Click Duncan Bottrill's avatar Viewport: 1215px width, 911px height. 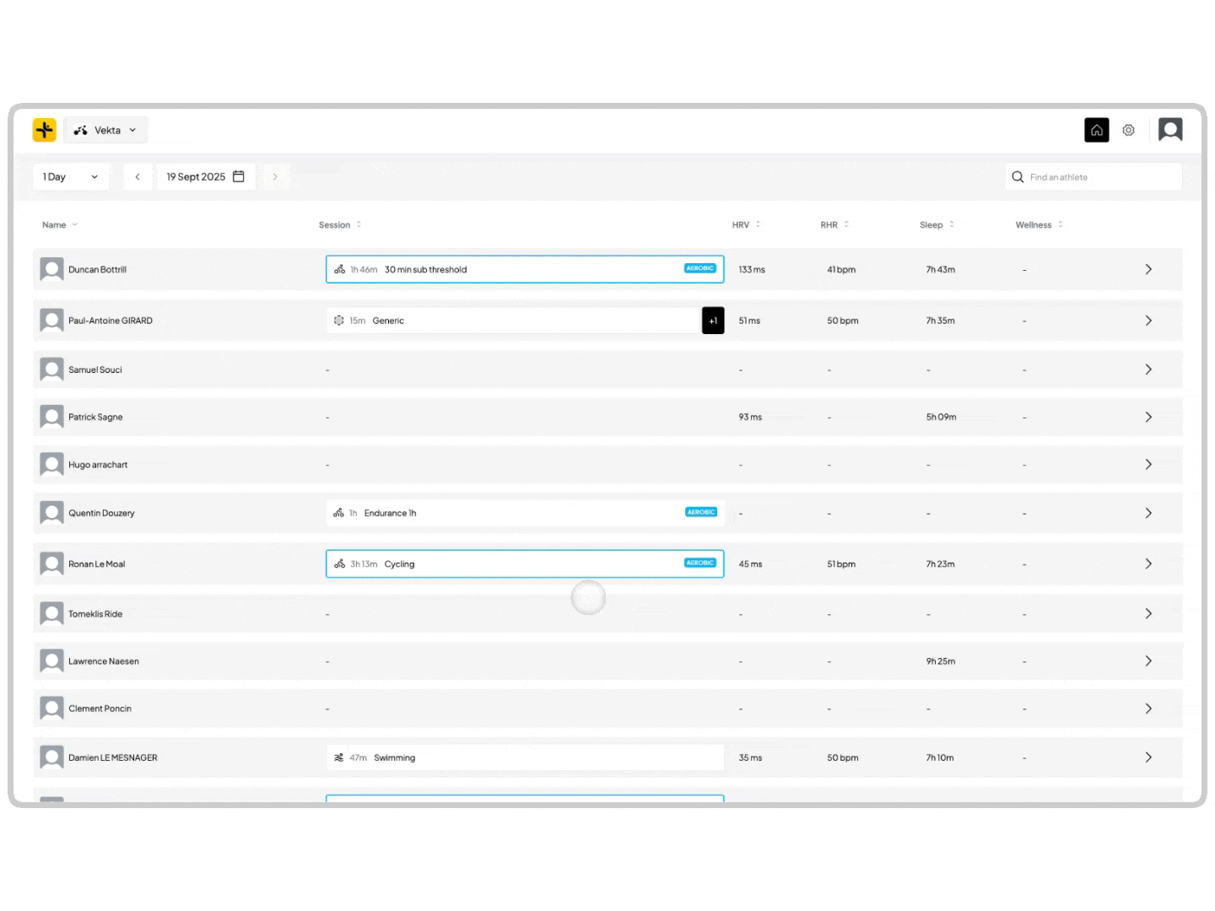click(x=52, y=270)
